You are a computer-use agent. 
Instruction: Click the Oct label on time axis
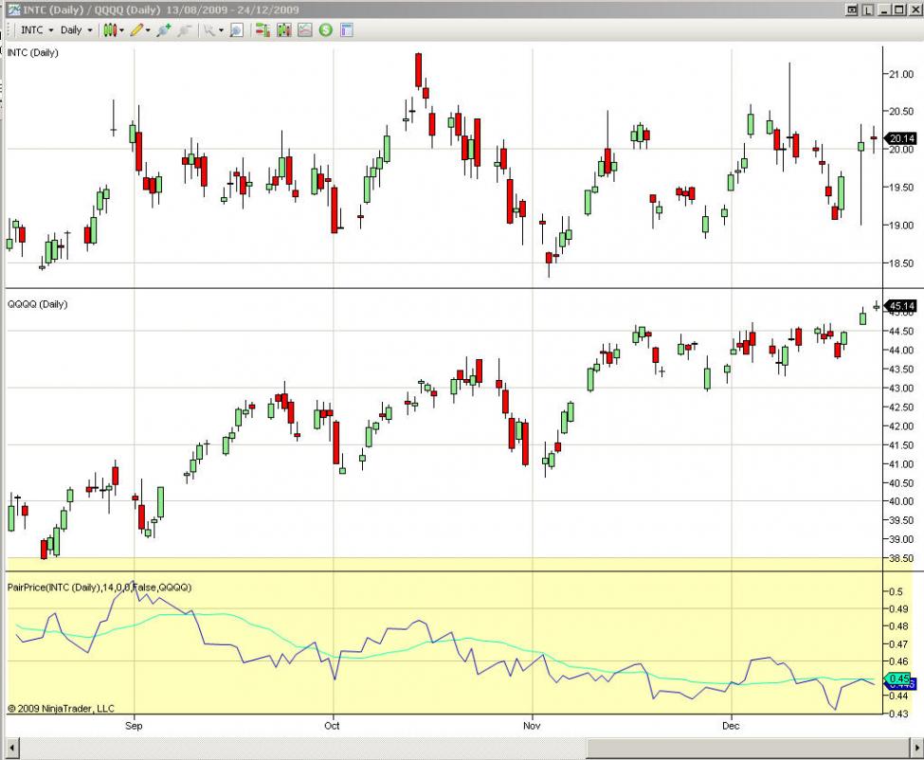[333, 725]
